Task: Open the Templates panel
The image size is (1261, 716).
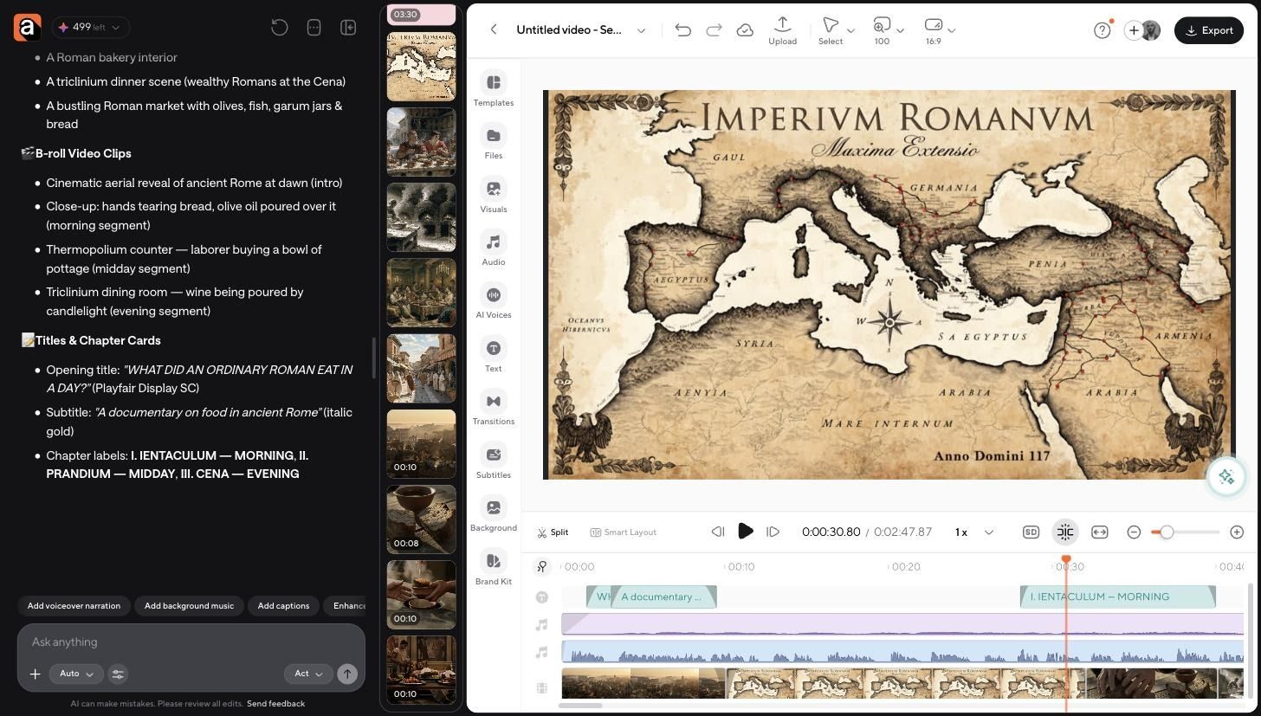Action: click(493, 90)
